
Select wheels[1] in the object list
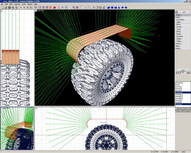tap(179, 94)
